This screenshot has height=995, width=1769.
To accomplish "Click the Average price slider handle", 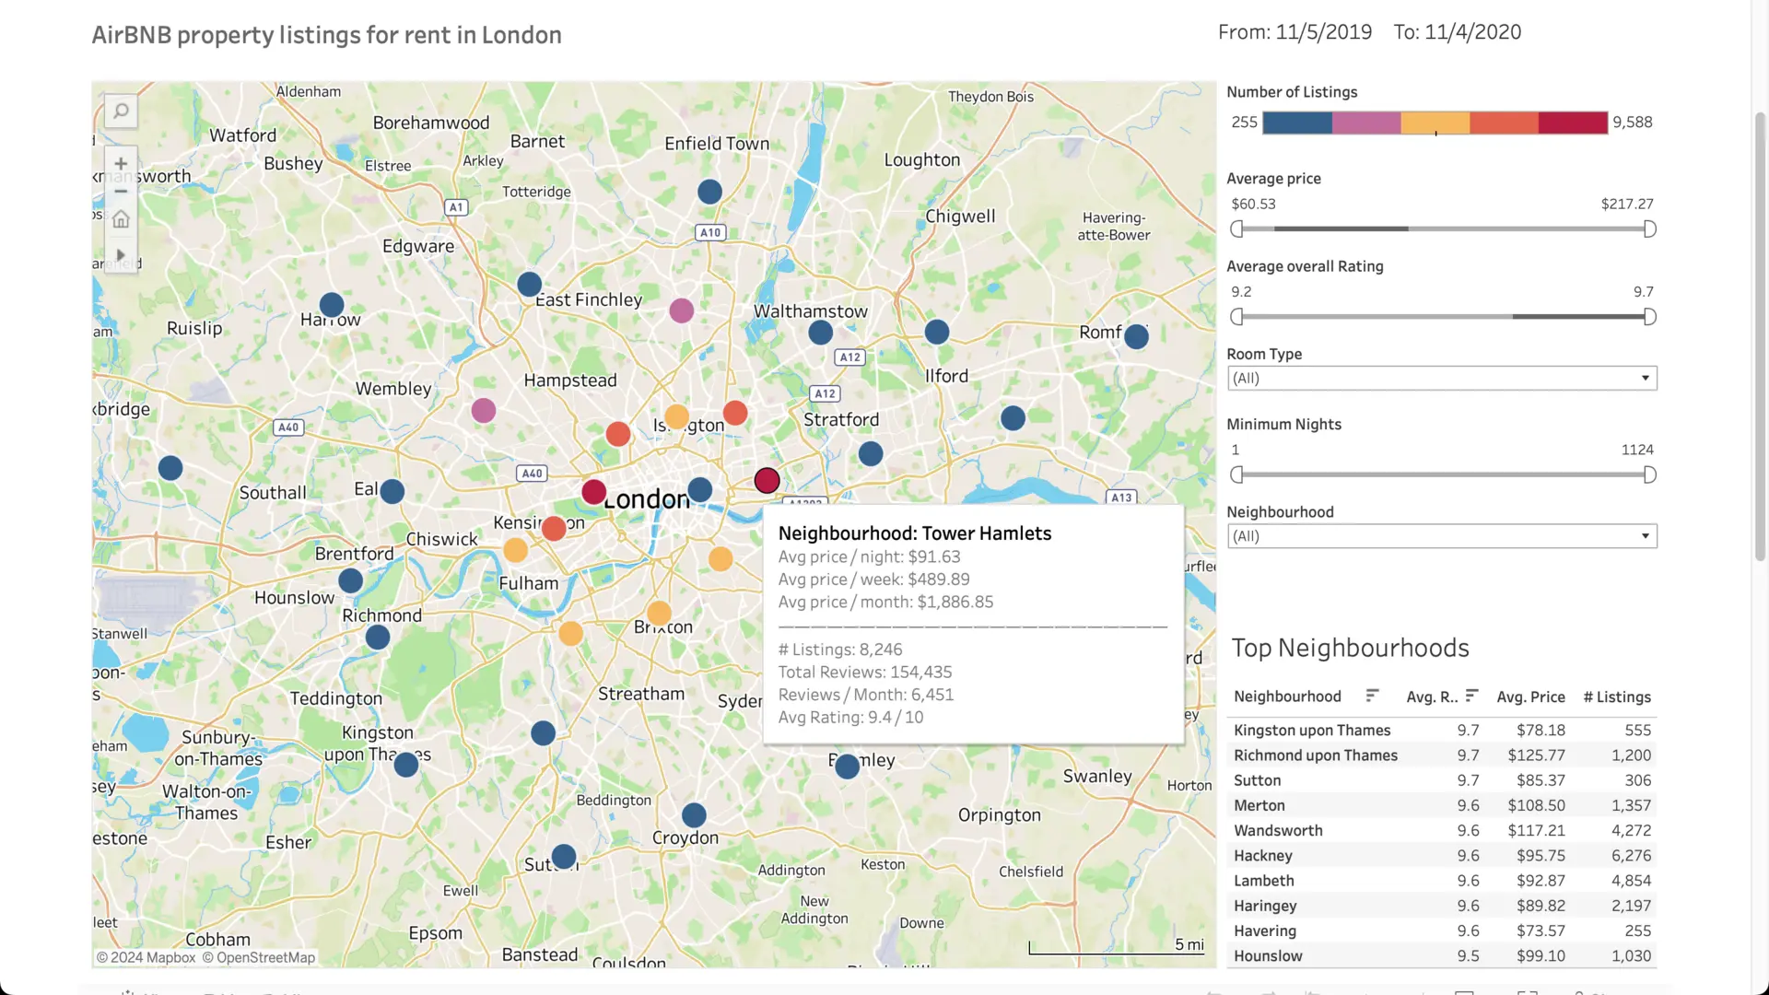I will 1237,228.
